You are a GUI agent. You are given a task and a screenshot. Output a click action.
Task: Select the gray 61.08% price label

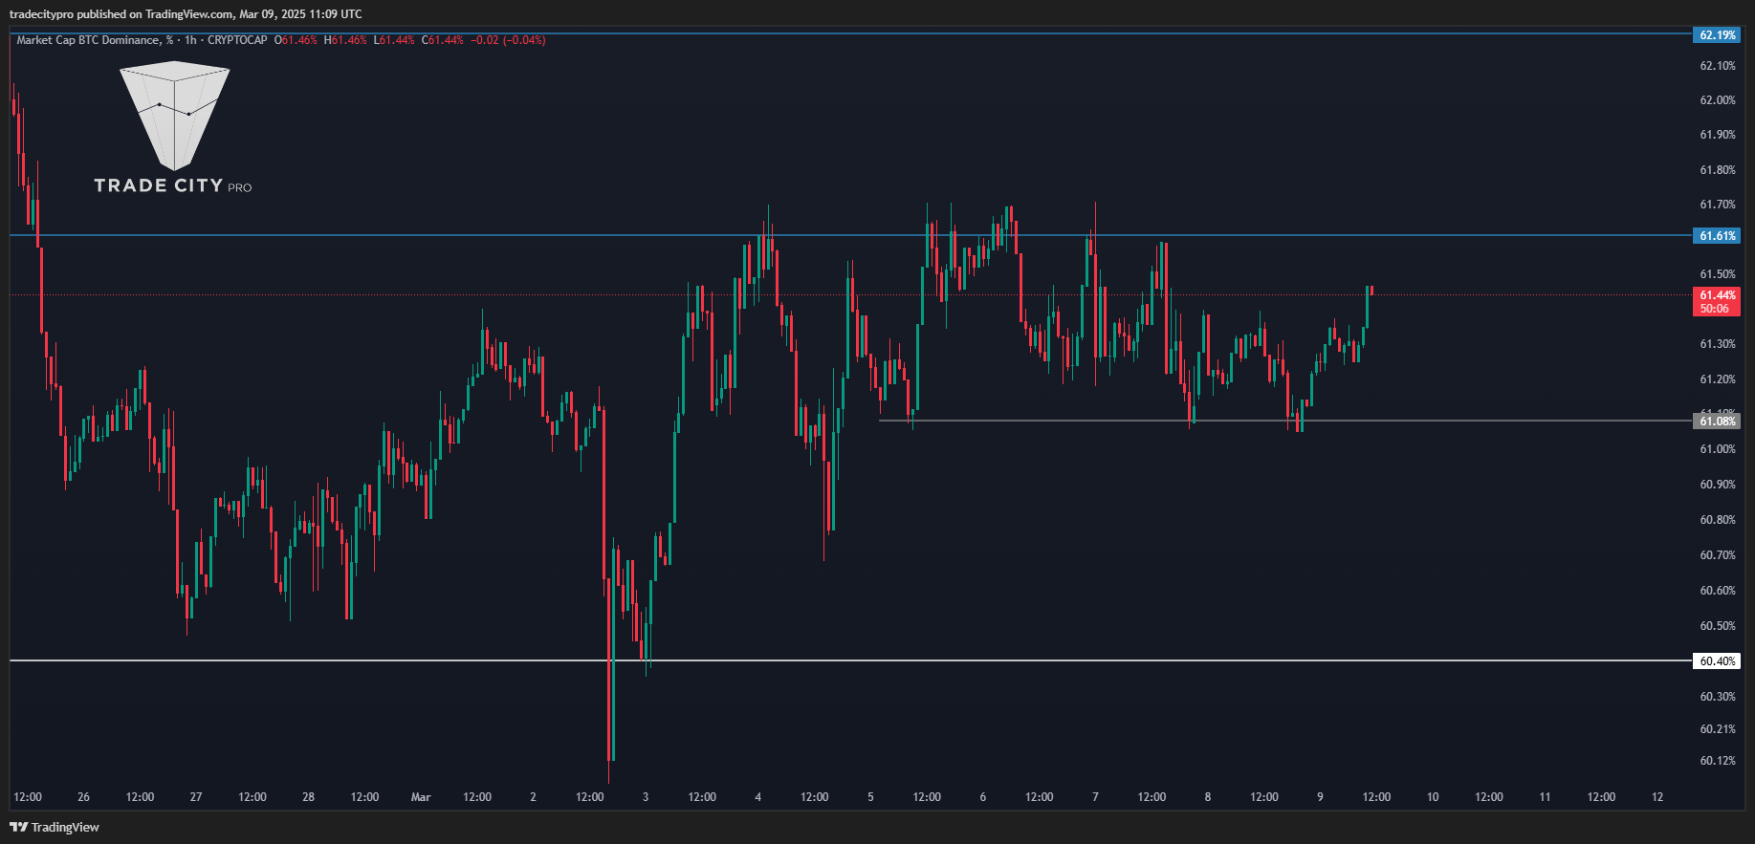click(x=1717, y=422)
